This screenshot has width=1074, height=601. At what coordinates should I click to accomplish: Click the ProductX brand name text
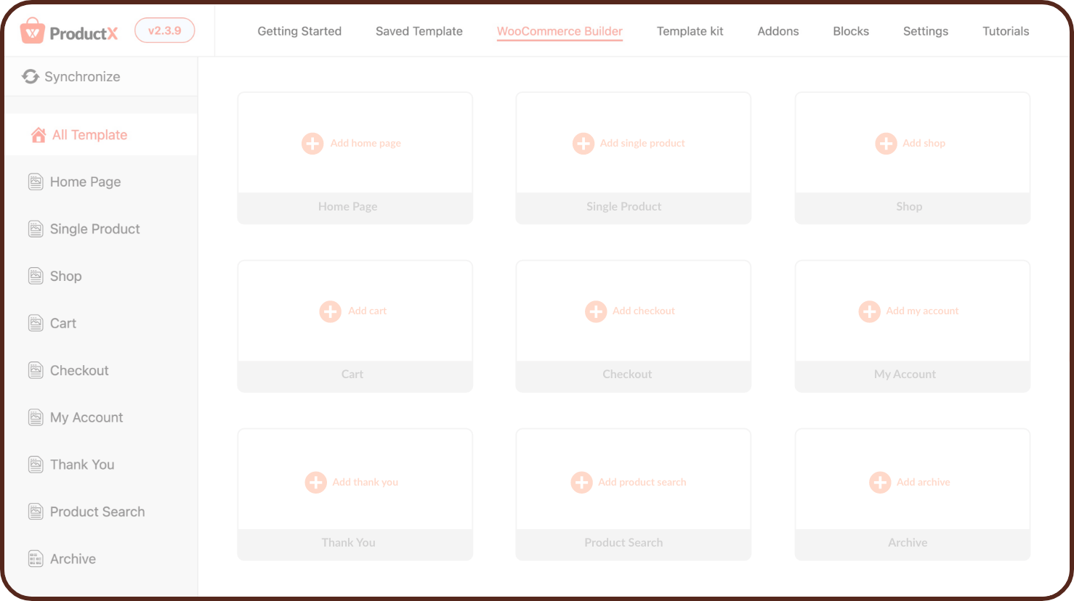84,33
